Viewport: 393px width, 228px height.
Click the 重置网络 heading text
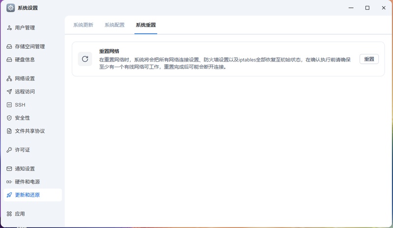click(109, 51)
